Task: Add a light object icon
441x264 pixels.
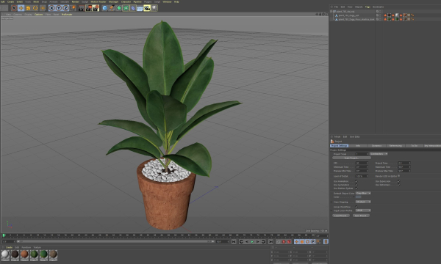Action: coord(154,8)
